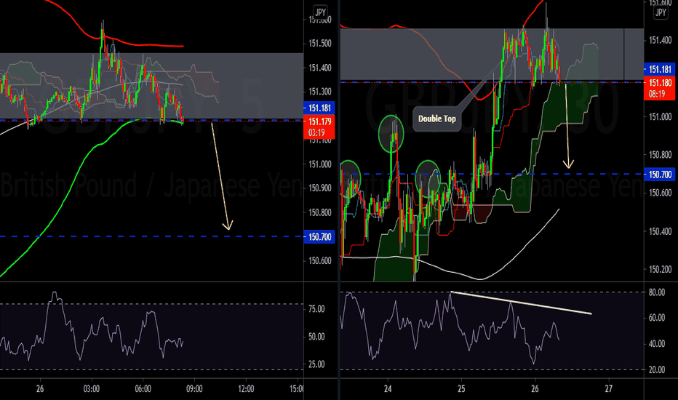This screenshot has width=678, height=400.
Task: Click the 25.00 RSI scale value
Action: coord(316,364)
